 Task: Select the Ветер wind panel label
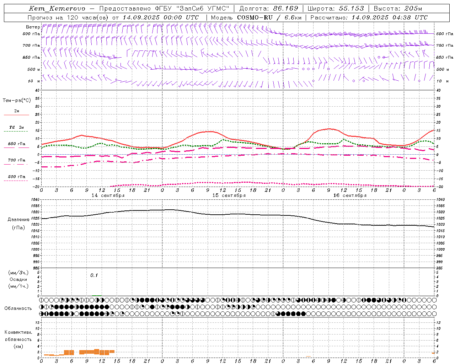[33, 27]
